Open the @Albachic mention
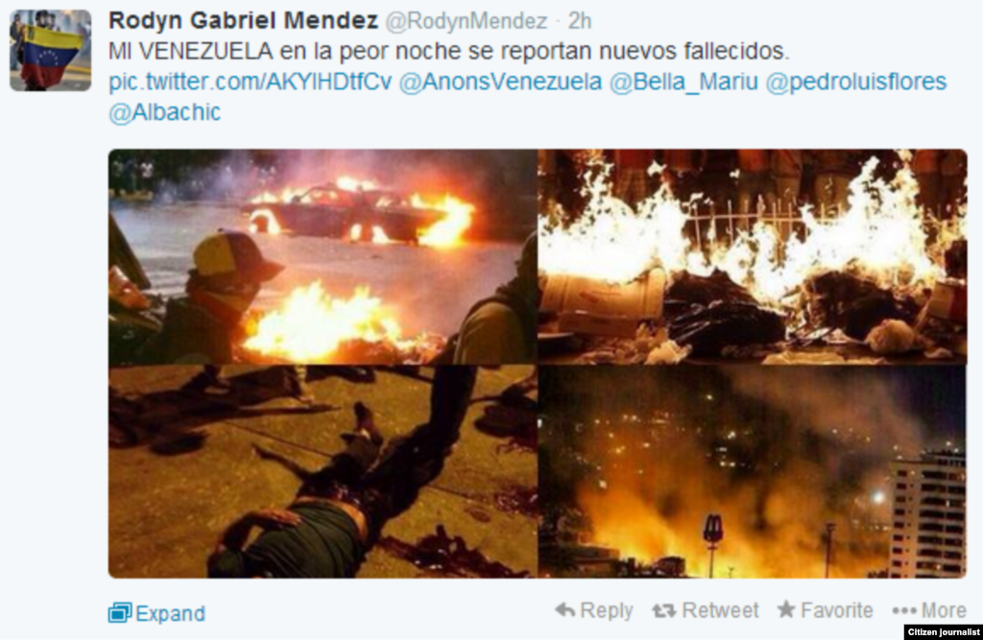 click(x=165, y=113)
